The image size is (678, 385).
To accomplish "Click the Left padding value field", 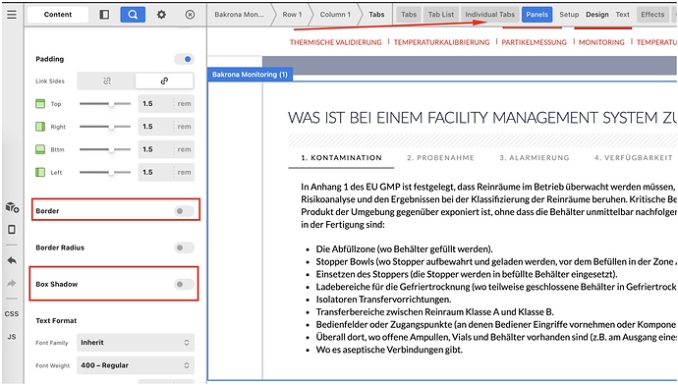I will pos(155,173).
